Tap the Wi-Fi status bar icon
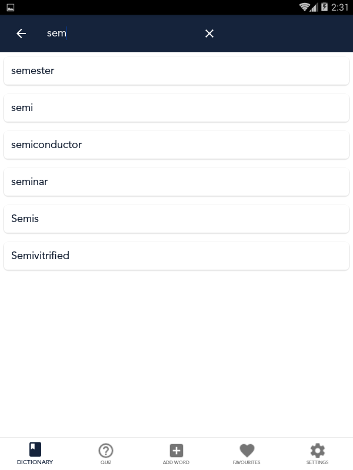The height and width of the screenshot is (470, 353). tap(304, 7)
